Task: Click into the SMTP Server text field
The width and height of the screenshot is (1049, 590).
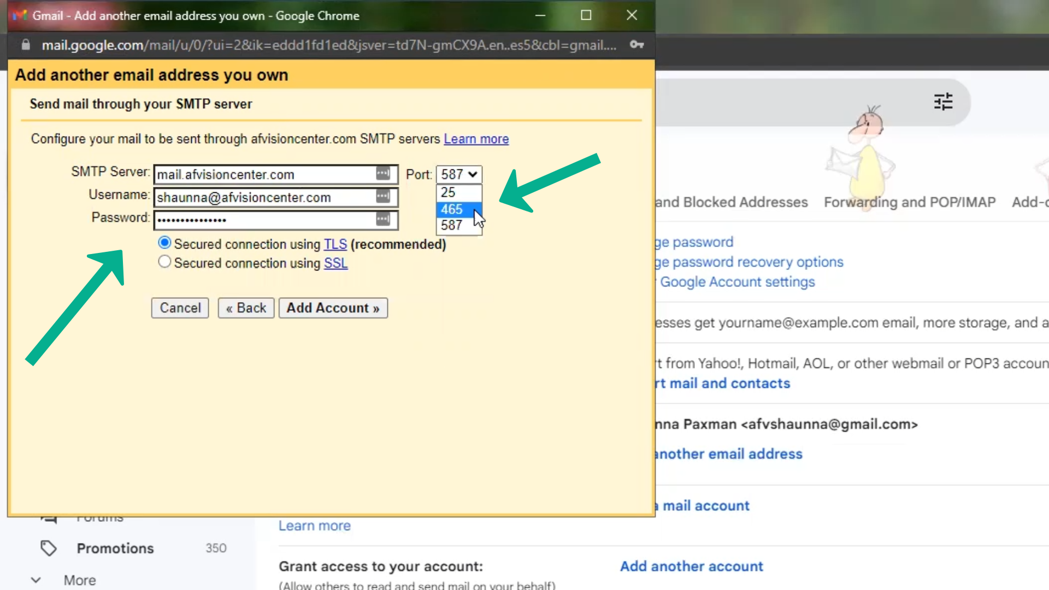Action: [x=264, y=175]
